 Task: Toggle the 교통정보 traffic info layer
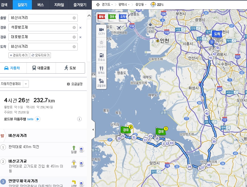pyautogui.click(x=101, y=82)
